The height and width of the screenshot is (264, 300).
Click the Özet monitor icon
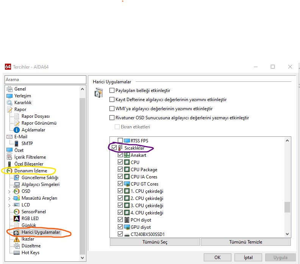pyautogui.click(x=9, y=150)
